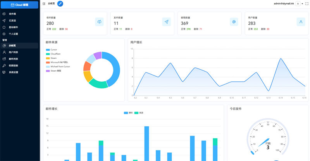Open 权限控制 permission control

tap(14, 65)
